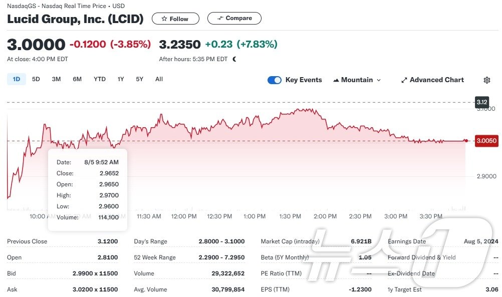Click the after-hours moon icon

coord(234,59)
